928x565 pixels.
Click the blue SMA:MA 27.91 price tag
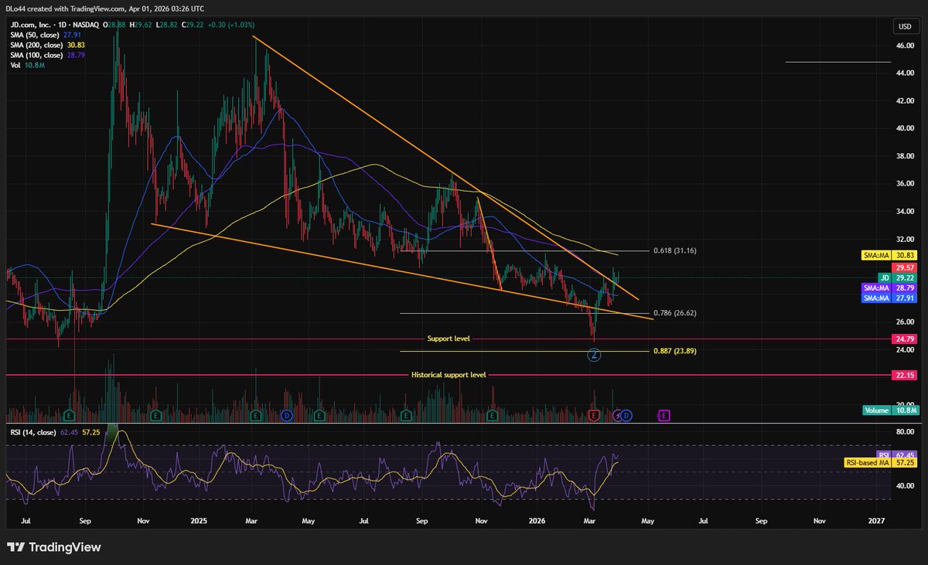[x=889, y=297]
